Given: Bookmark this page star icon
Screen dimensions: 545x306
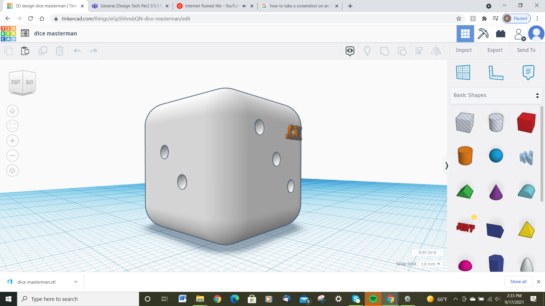Looking at the screenshot, I should coord(459,19).
